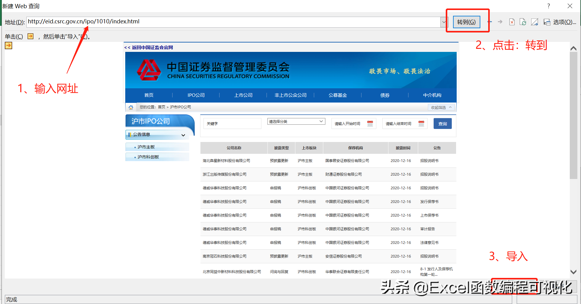
Task: Open the 8-1 发行人及保荐机构 announcement link
Action: (x=436, y=272)
